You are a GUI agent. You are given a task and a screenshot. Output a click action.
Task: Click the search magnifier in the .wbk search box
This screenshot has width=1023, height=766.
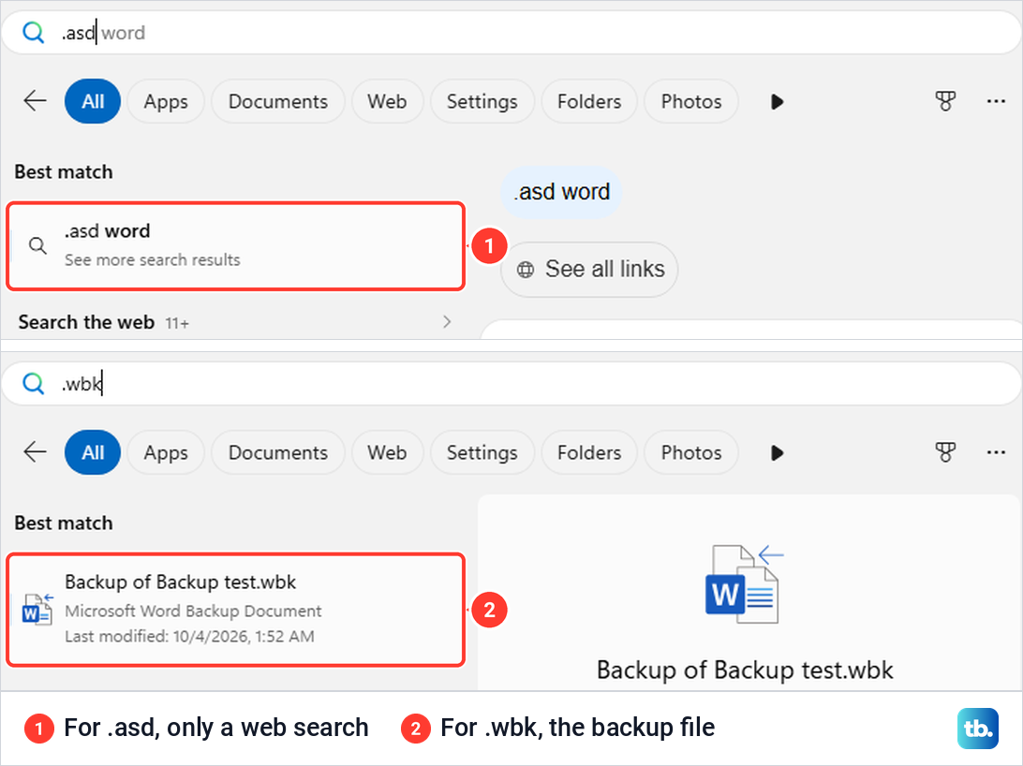(33, 383)
